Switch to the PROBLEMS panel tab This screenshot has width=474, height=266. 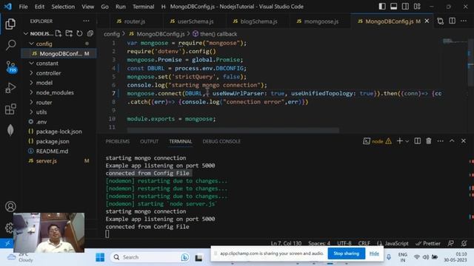pos(118,141)
